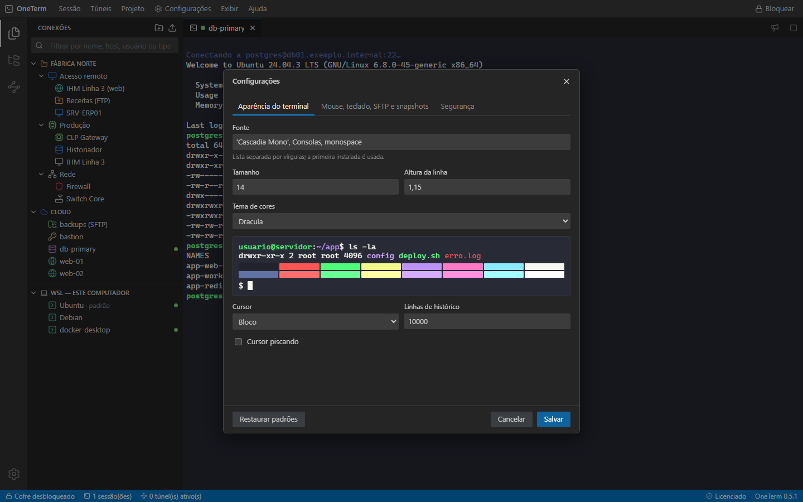Click Cofre desbloqueado in status bar
803x502 pixels.
pyautogui.click(x=40, y=496)
